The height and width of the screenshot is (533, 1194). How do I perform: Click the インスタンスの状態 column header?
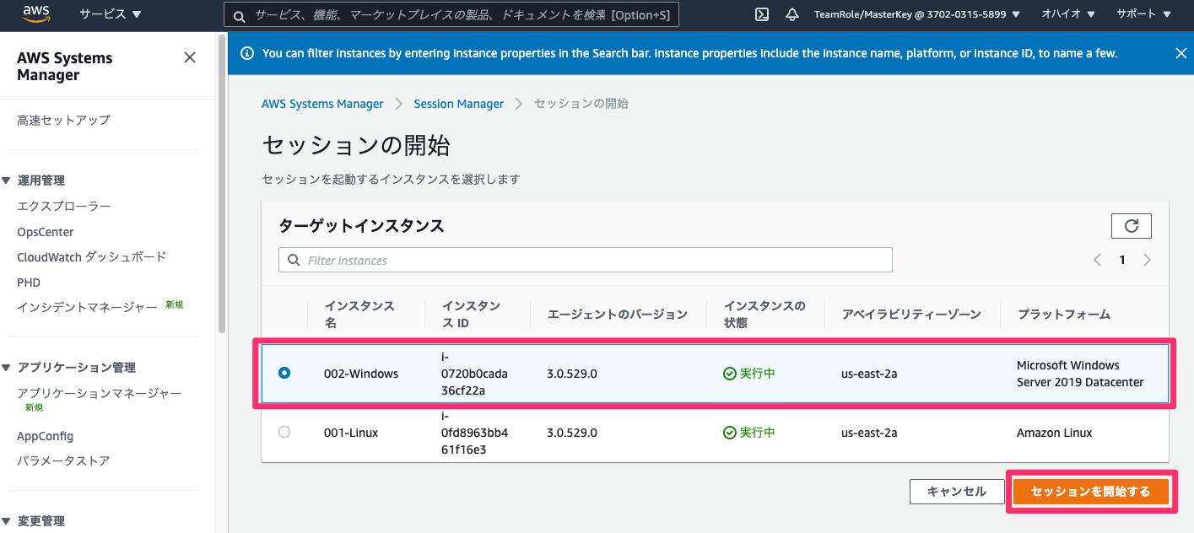coord(765,314)
